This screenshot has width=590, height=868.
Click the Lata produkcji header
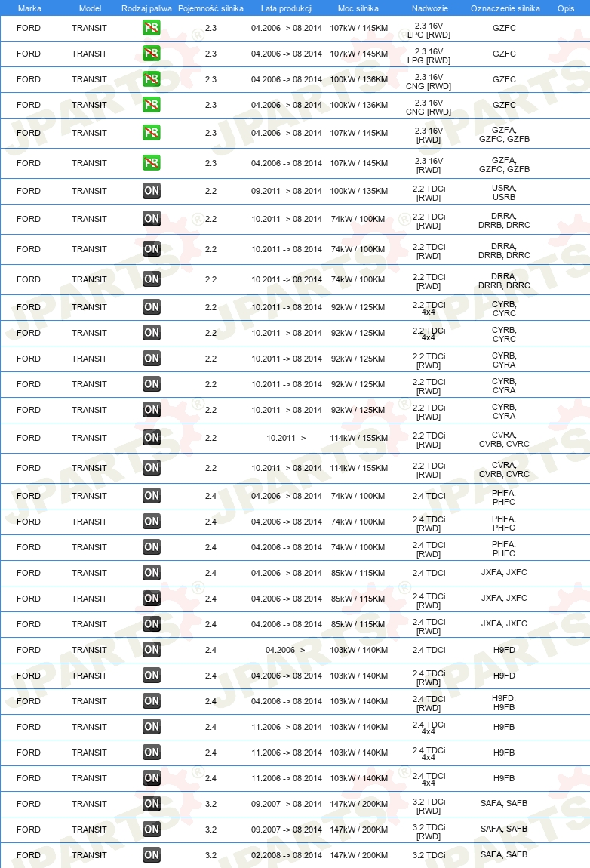pyautogui.click(x=287, y=8)
